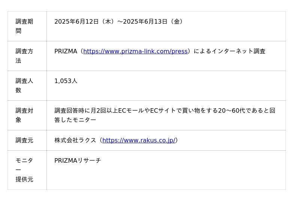300x201 pixels.
Task: Click the 1,053人 value
Action: (x=66, y=81)
